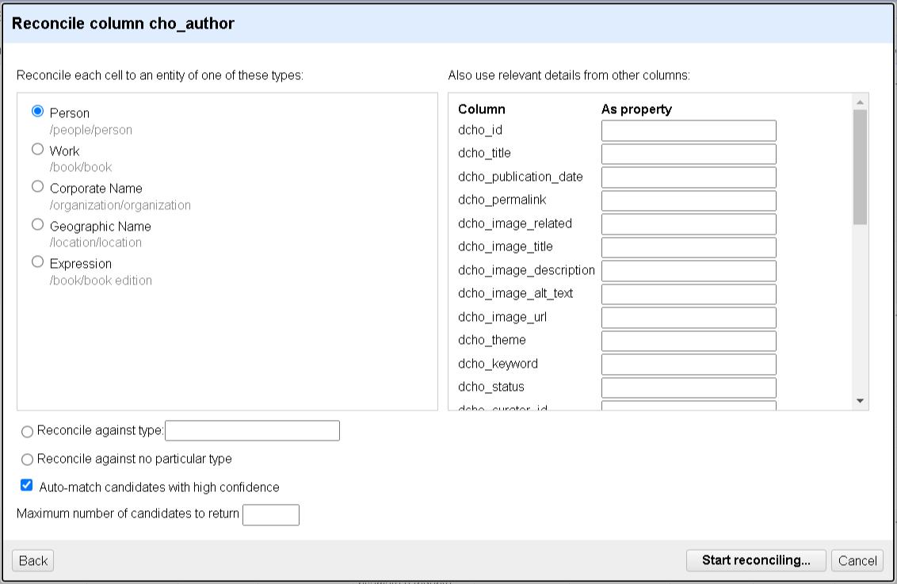Click the columns list scroll up arrow
The height and width of the screenshot is (584, 897).
[860, 101]
